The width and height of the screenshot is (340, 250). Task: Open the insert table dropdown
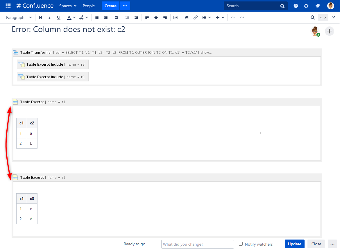[206, 17]
